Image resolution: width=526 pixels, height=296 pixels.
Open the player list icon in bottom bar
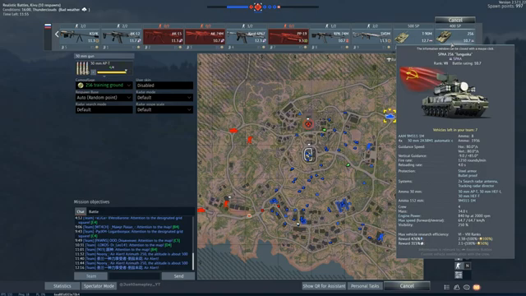[446, 287]
